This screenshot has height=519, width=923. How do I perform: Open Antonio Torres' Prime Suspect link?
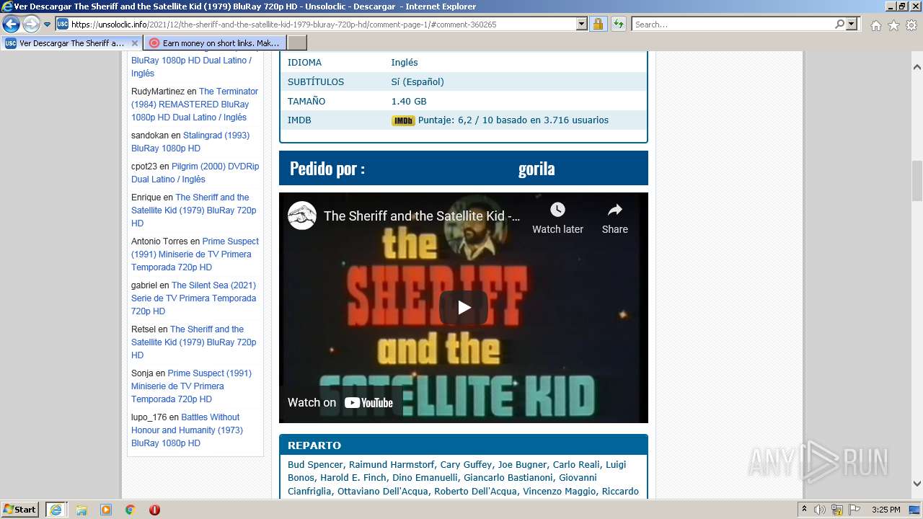coord(195,254)
